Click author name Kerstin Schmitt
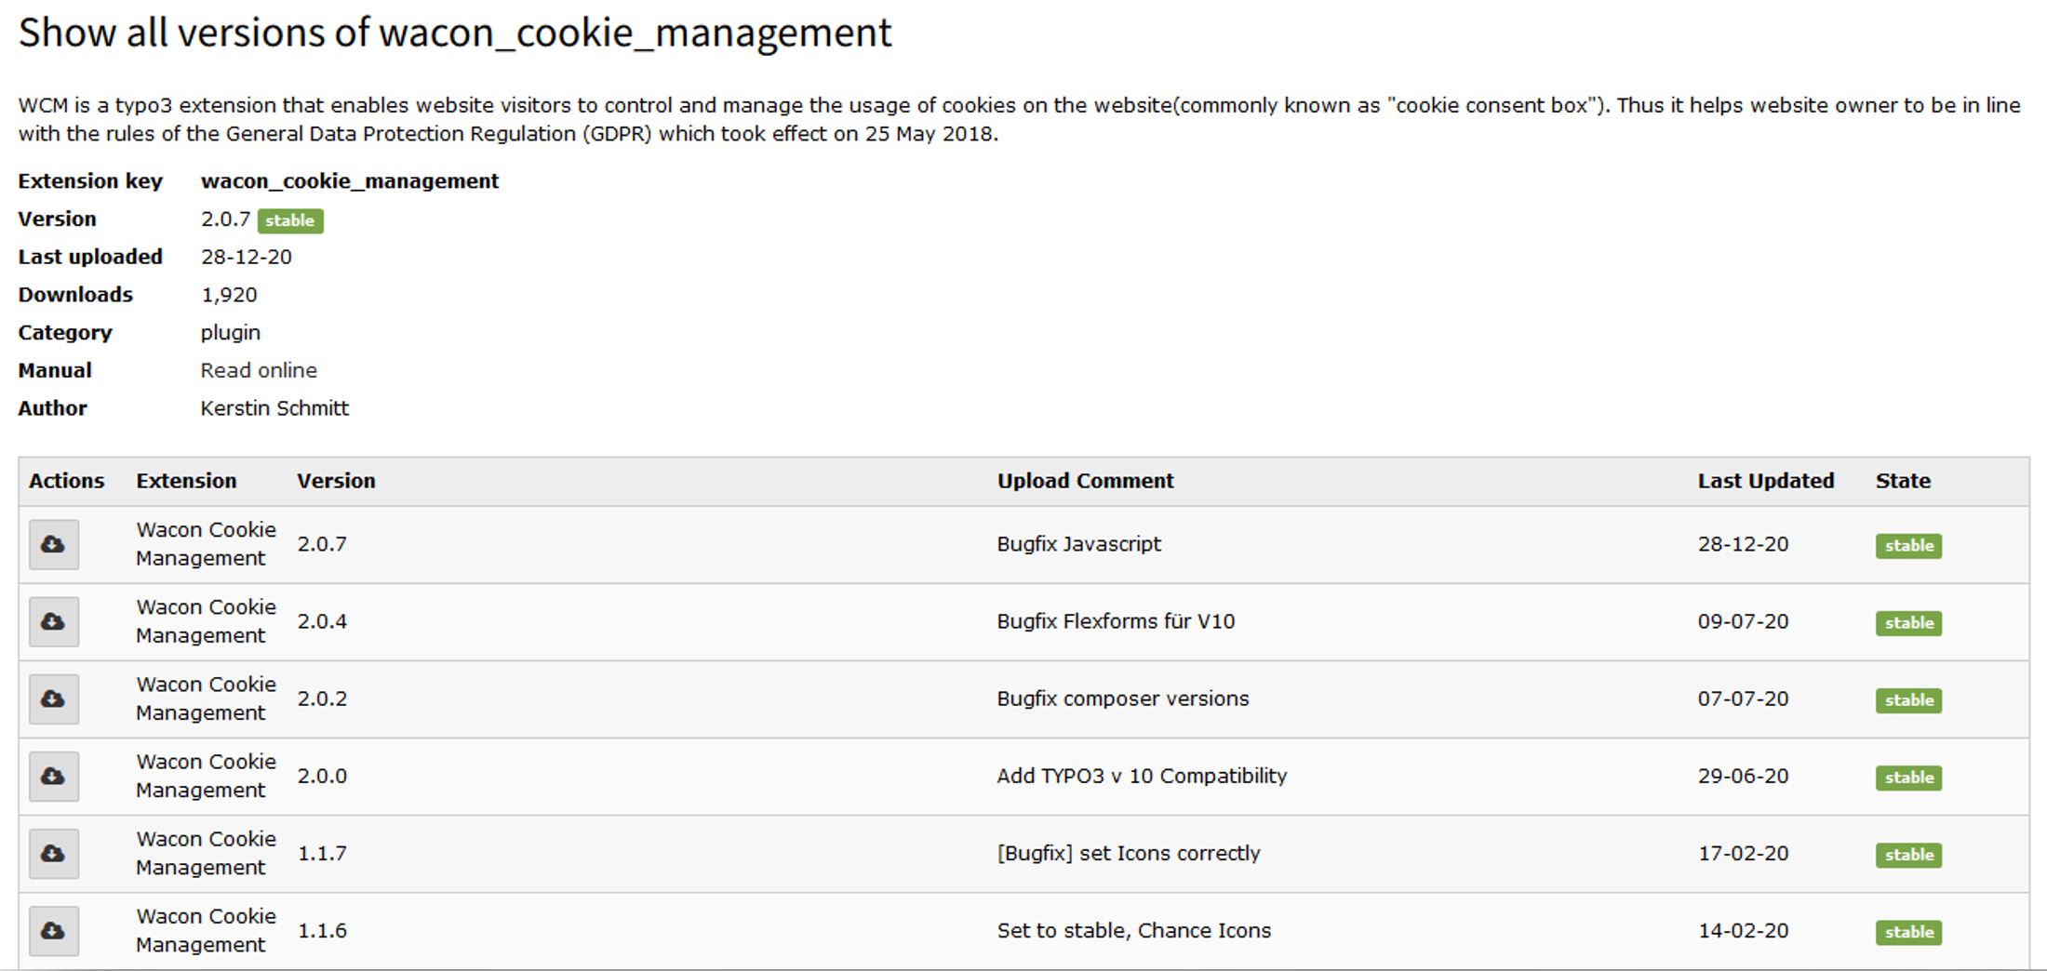The height and width of the screenshot is (971, 2047). [274, 408]
